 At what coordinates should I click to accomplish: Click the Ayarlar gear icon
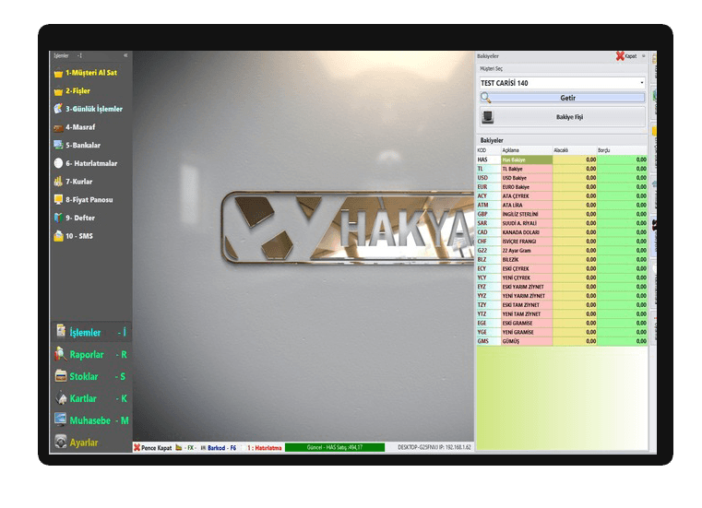click(61, 442)
